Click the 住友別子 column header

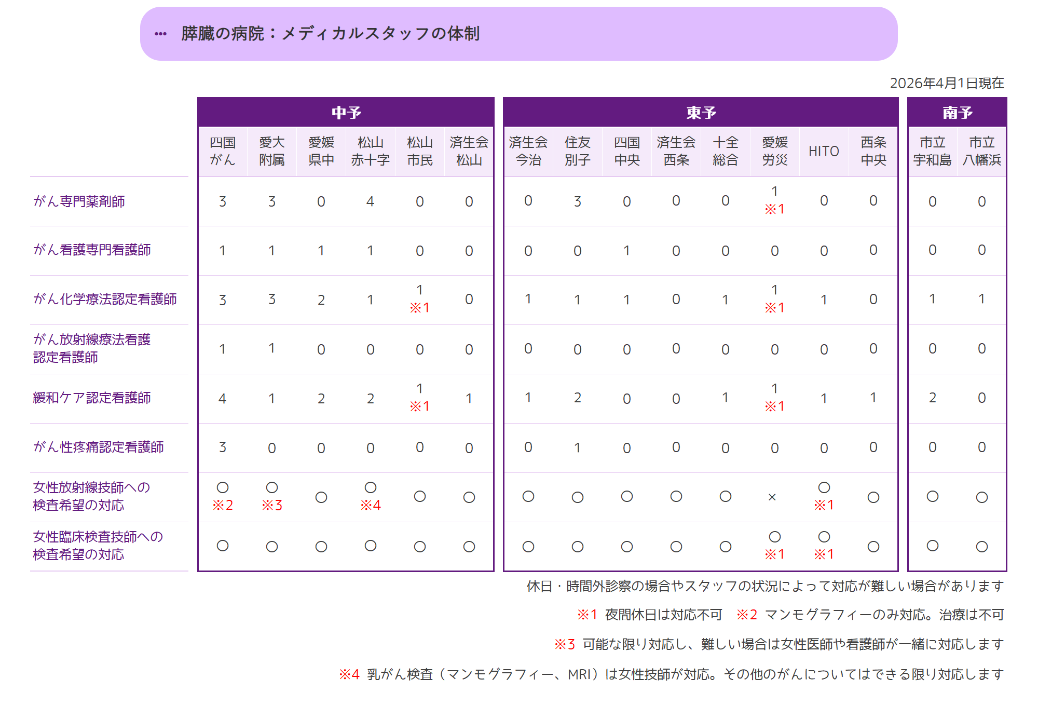coord(578,151)
